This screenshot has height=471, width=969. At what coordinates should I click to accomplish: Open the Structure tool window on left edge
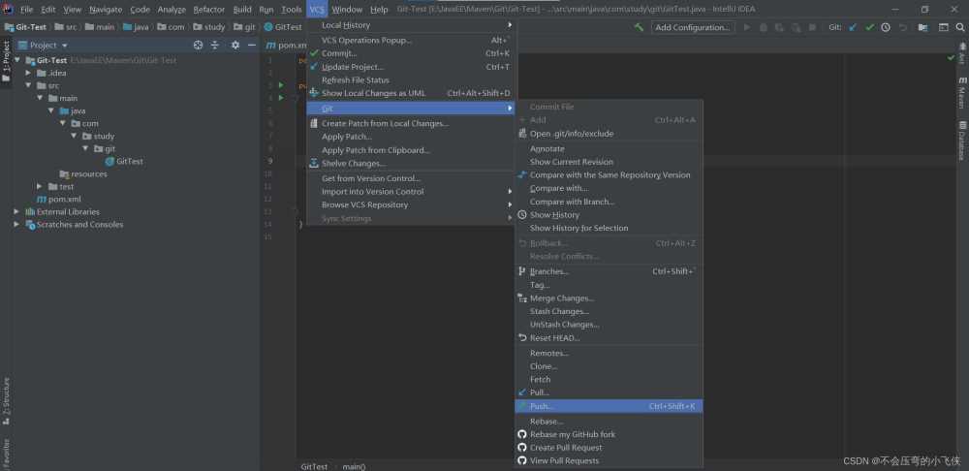[6, 400]
